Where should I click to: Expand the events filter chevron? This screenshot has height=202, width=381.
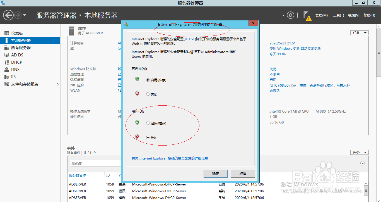point(363,163)
